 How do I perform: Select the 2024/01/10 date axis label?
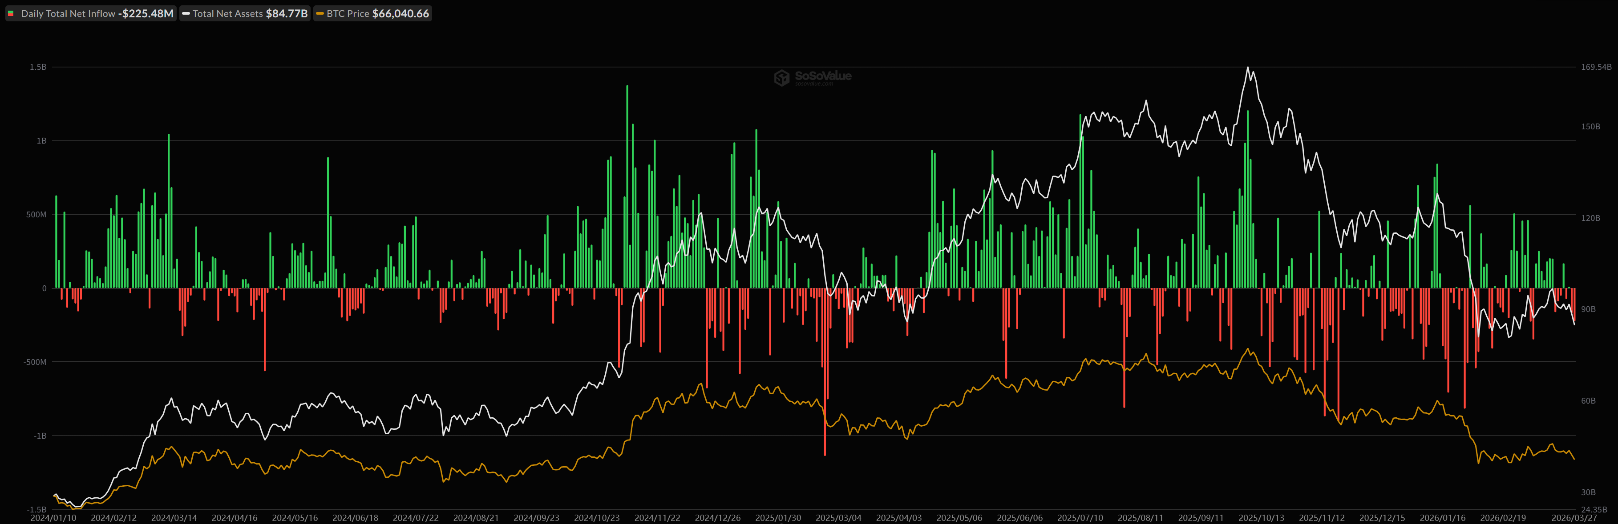pyautogui.click(x=53, y=518)
